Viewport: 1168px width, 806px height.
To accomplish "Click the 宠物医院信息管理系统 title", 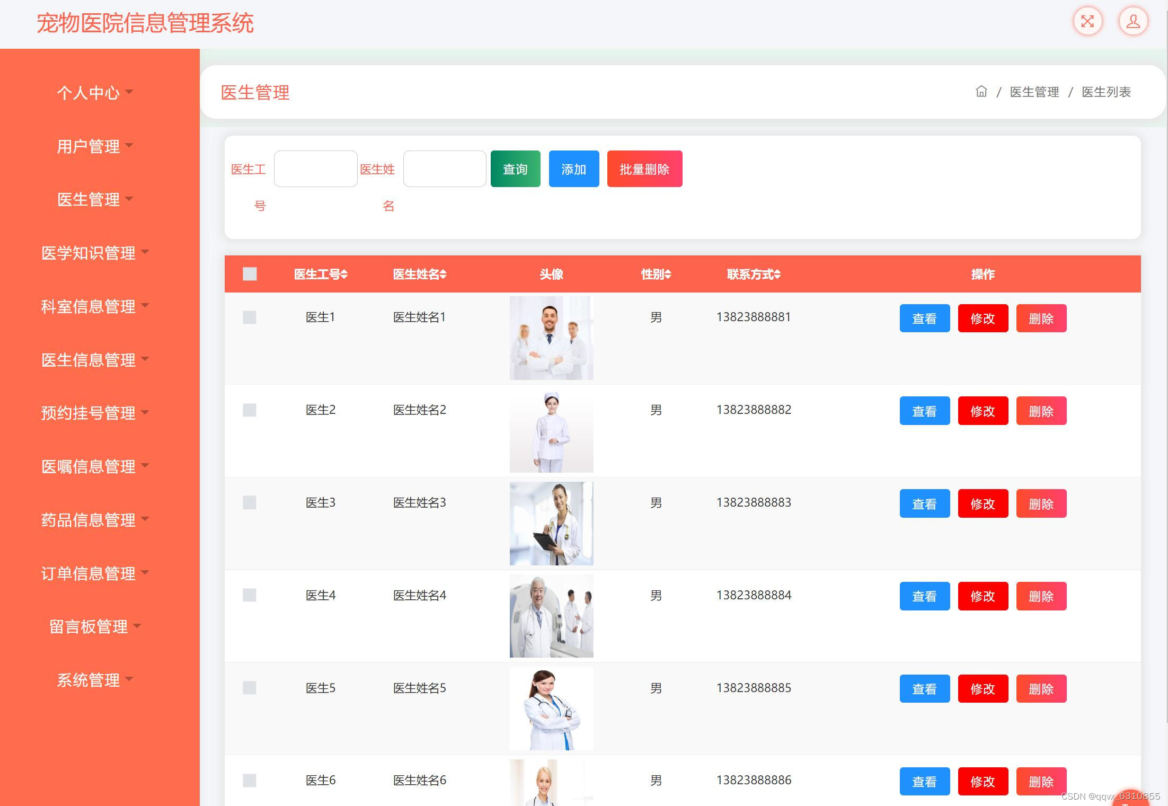I will pos(145,23).
